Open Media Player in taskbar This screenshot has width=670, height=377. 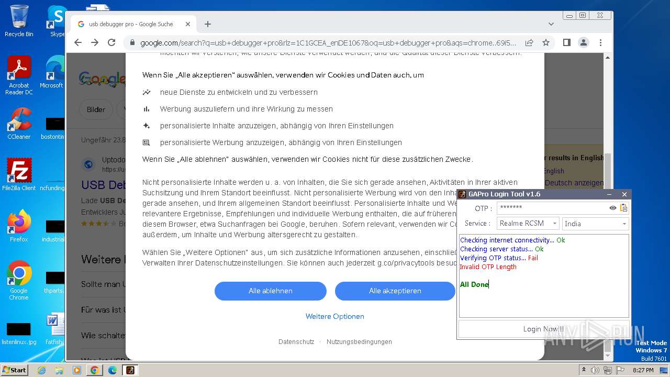(77, 370)
